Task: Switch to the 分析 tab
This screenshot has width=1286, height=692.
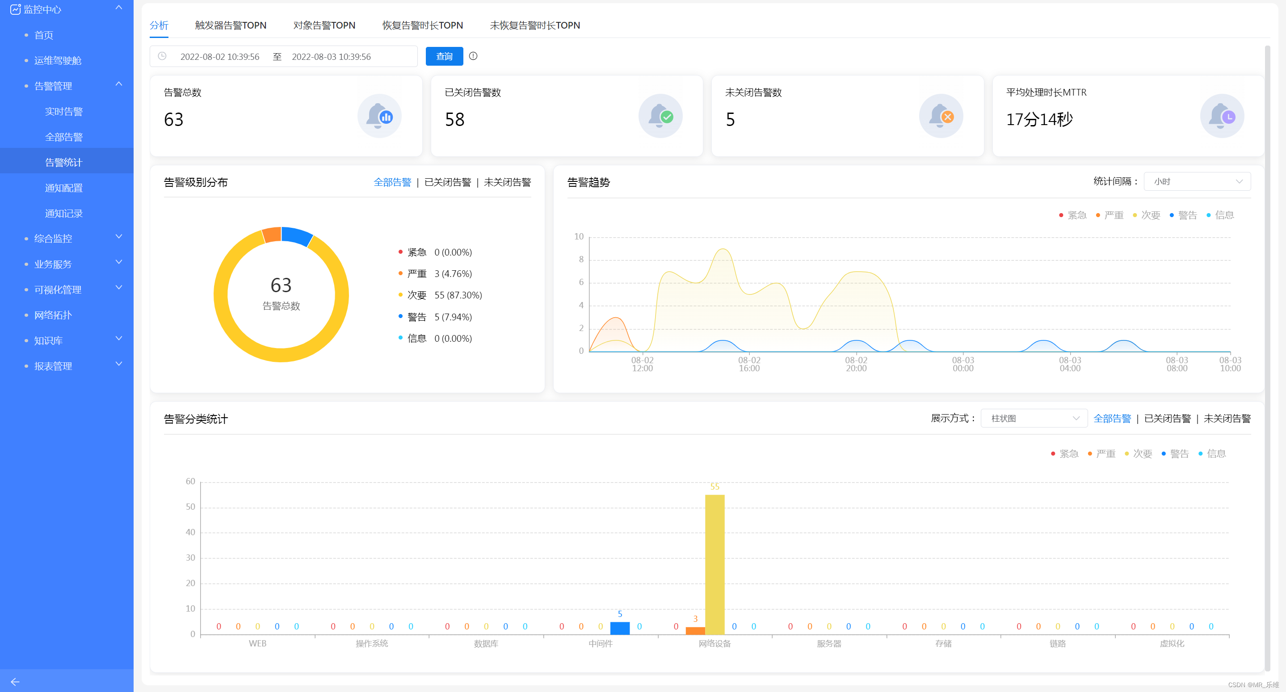Action: click(x=159, y=25)
